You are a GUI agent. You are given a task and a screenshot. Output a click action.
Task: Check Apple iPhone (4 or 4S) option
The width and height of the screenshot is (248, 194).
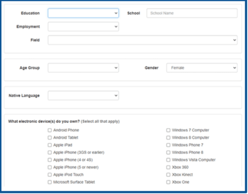50,160
